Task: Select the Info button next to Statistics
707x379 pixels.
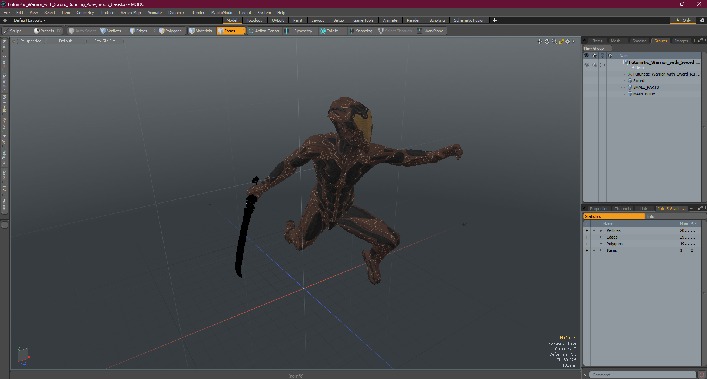Action: click(675, 216)
